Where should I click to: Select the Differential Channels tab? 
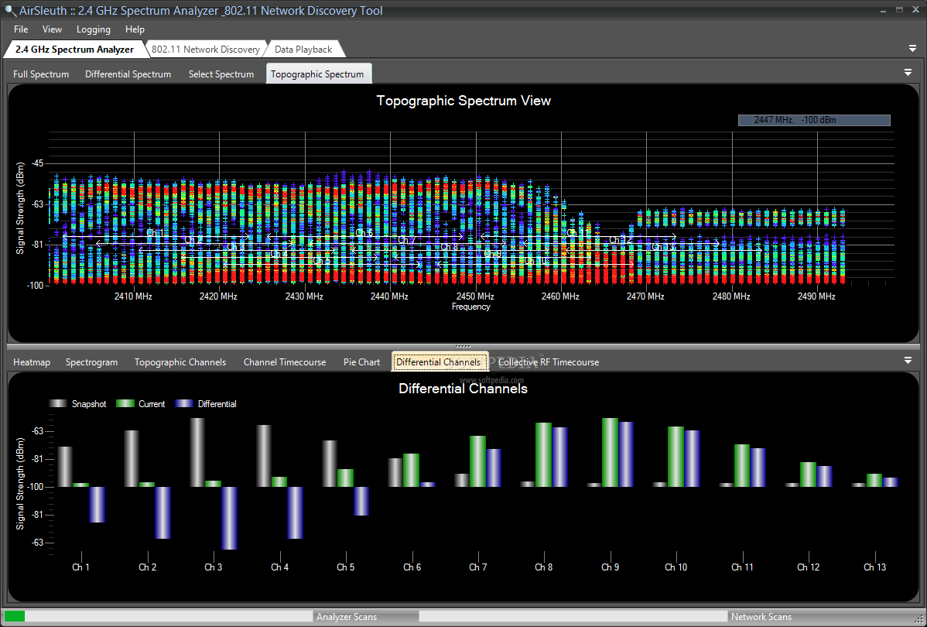click(x=439, y=362)
